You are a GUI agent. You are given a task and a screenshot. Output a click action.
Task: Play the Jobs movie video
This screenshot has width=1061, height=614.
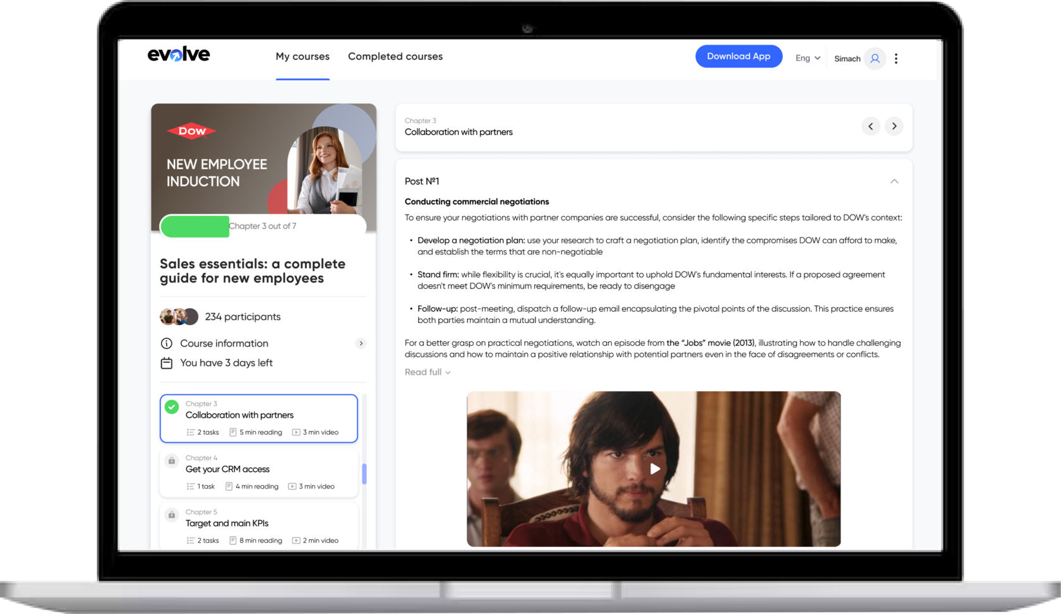coord(656,469)
